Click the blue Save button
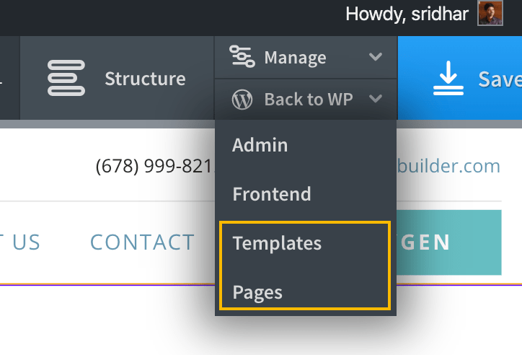Image resolution: width=522 pixels, height=355 pixels. [x=460, y=78]
